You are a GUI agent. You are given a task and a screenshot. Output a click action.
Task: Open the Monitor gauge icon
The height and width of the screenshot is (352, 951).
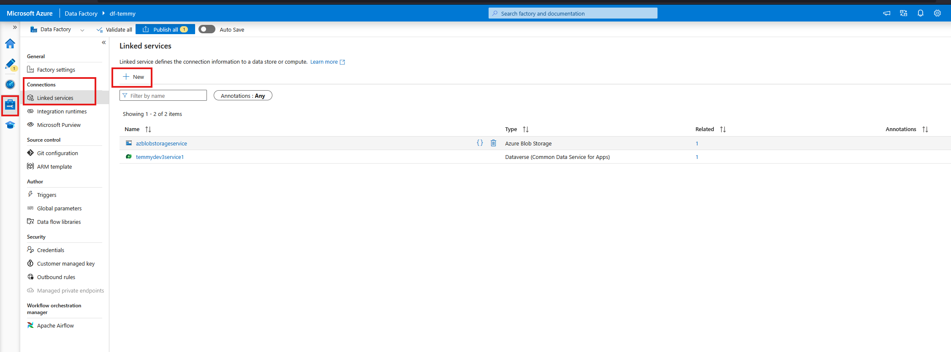tap(10, 84)
